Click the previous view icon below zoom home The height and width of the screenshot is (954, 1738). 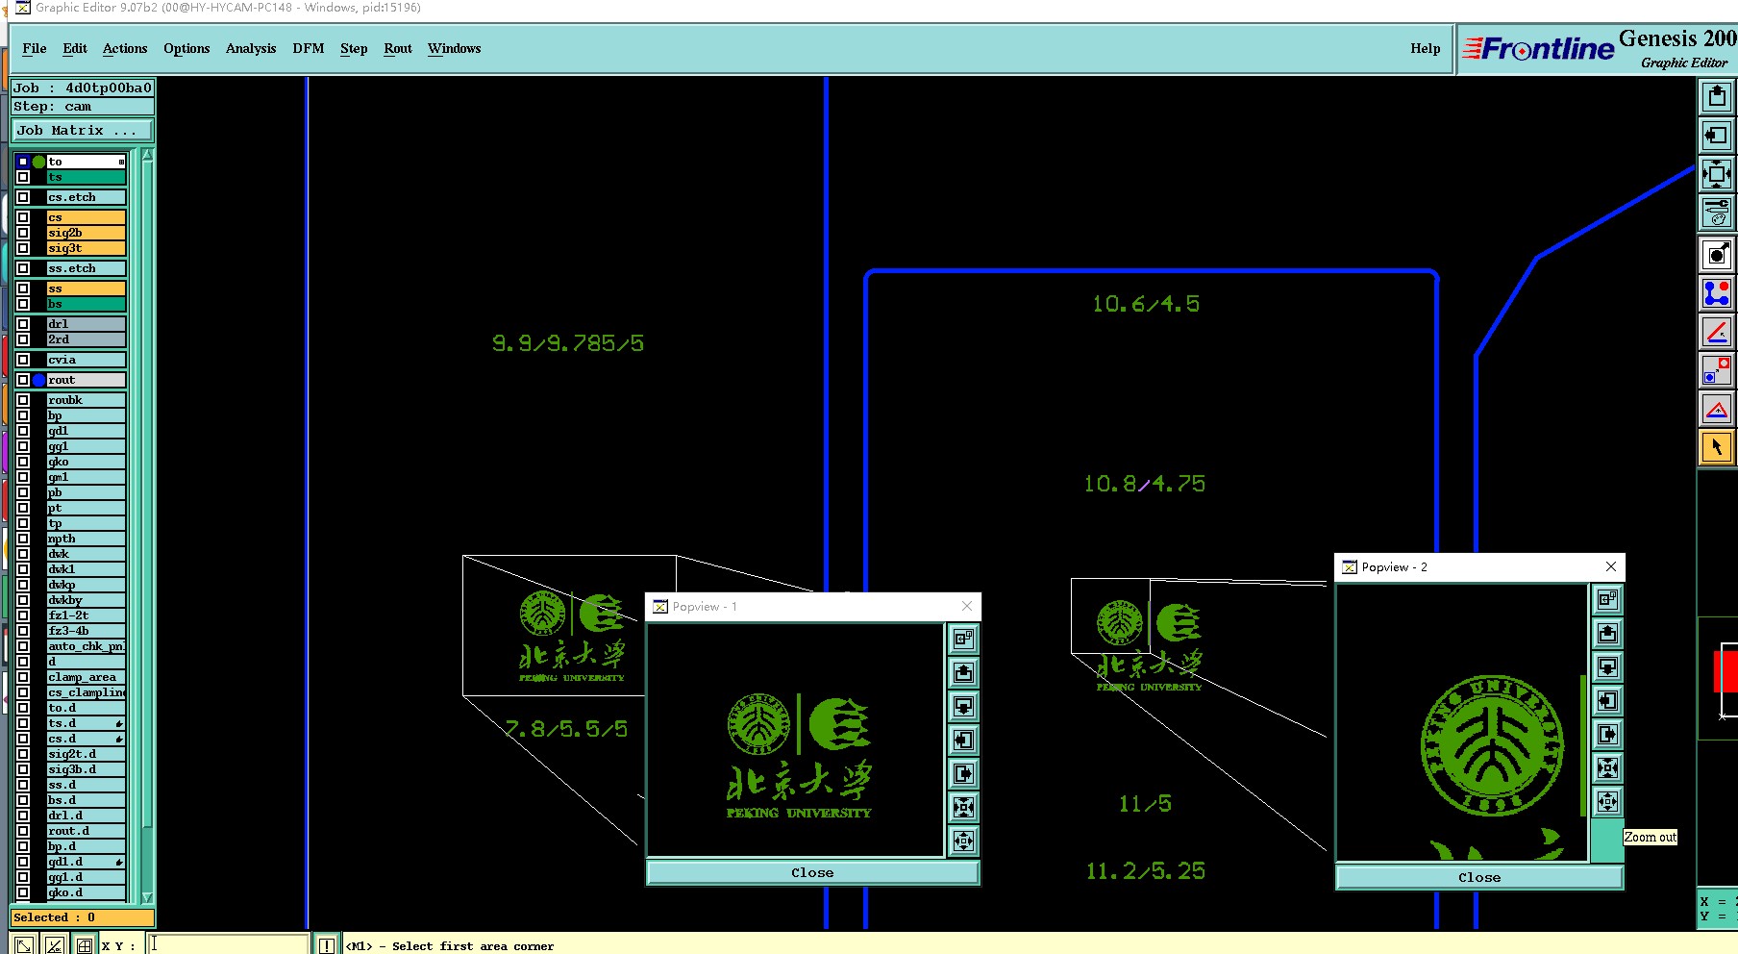tap(1717, 136)
